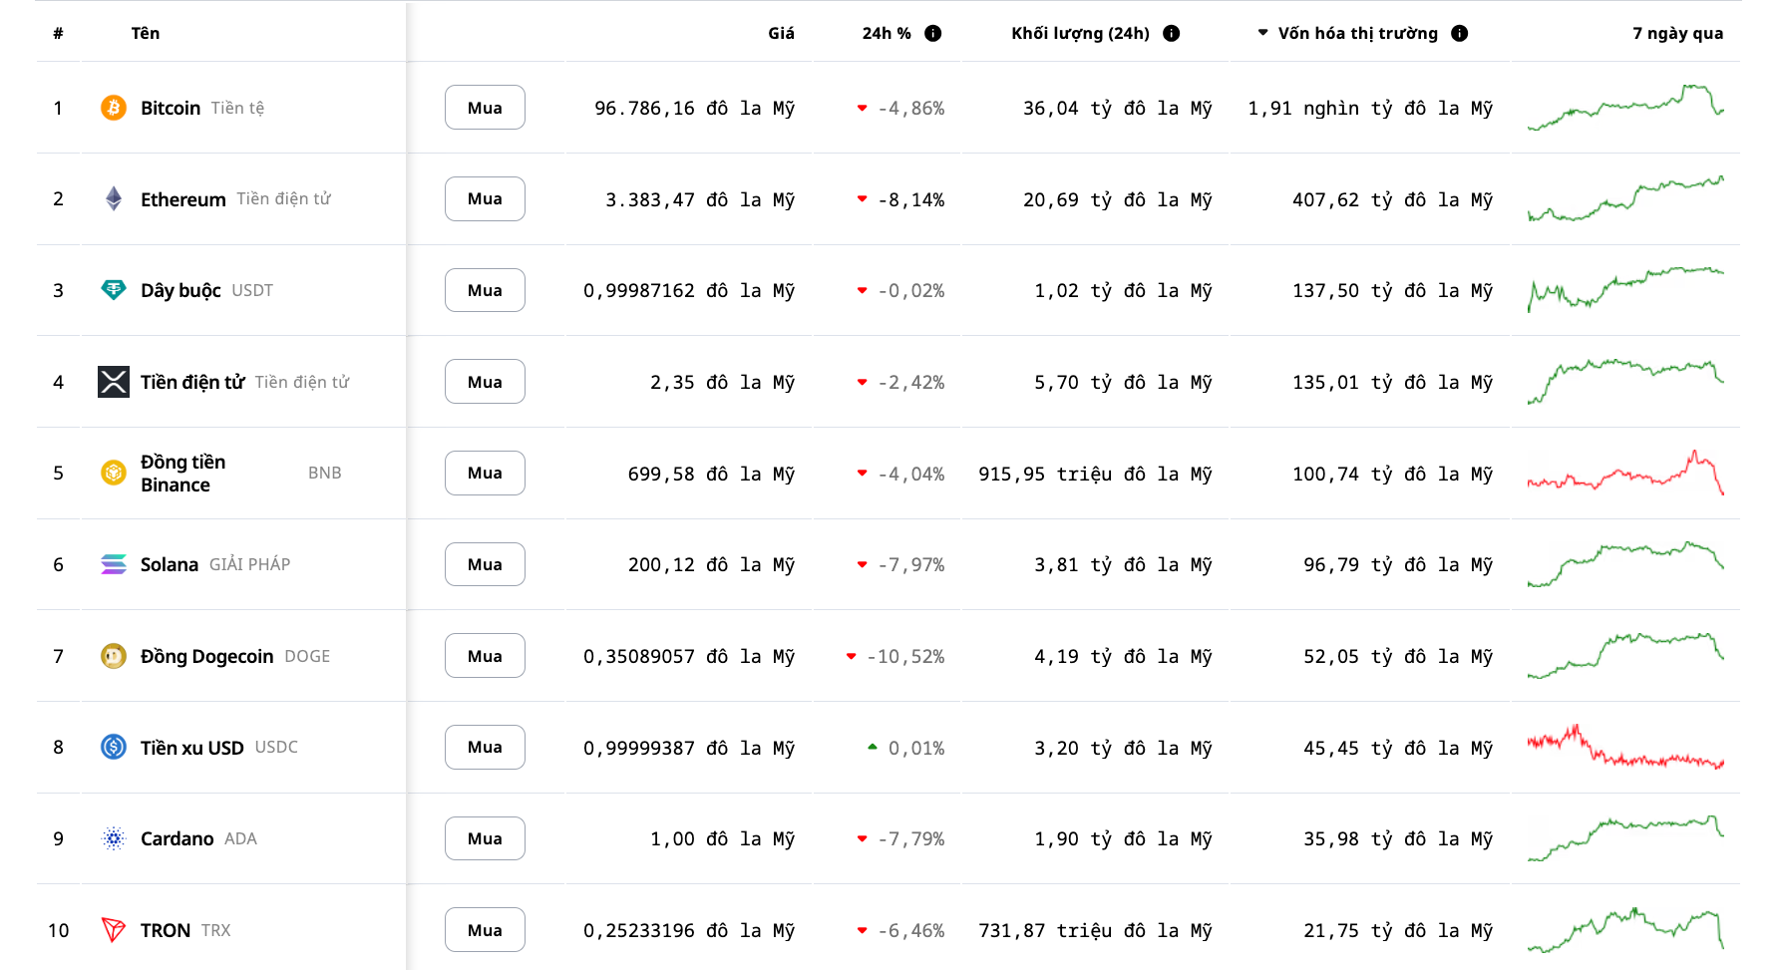
Task: Click the Tether USDT logo icon
Action: tap(114, 290)
